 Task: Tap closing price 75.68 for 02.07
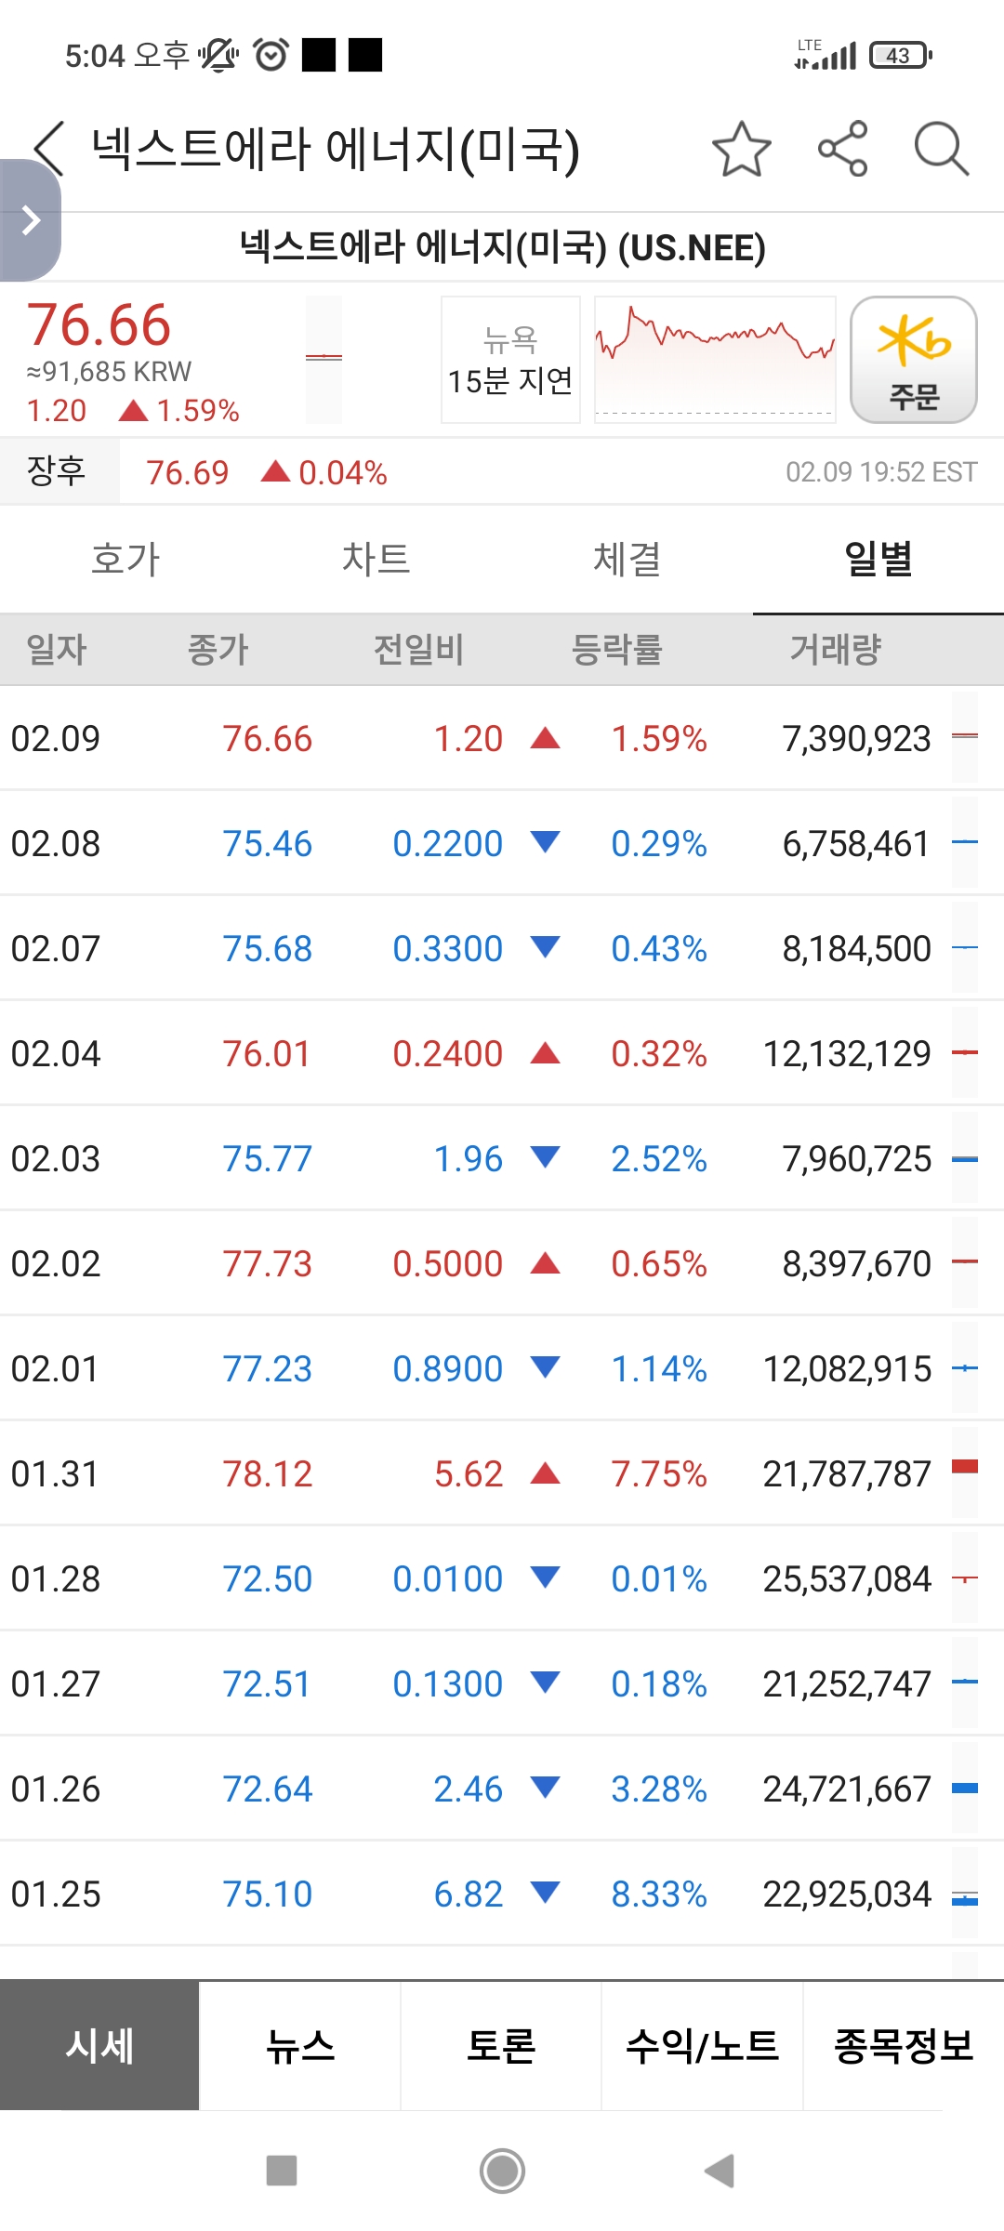point(268,948)
